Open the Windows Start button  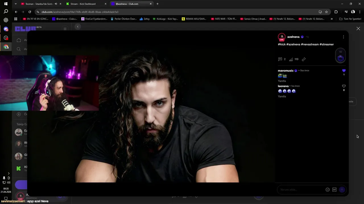click(6, 4)
